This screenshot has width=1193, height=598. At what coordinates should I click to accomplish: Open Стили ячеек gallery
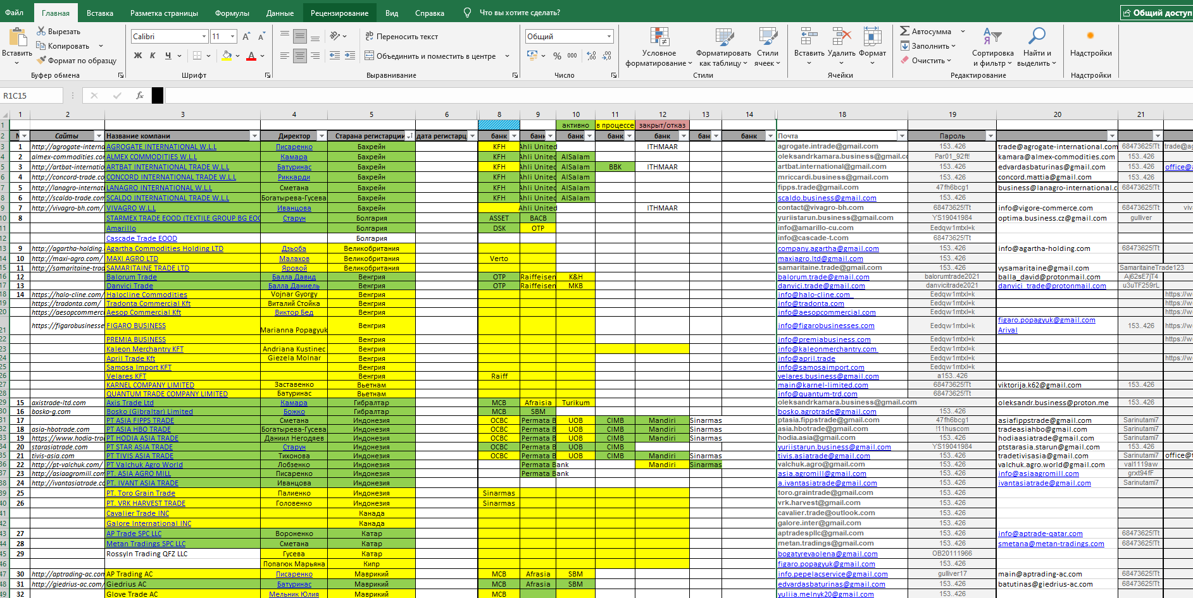768,47
